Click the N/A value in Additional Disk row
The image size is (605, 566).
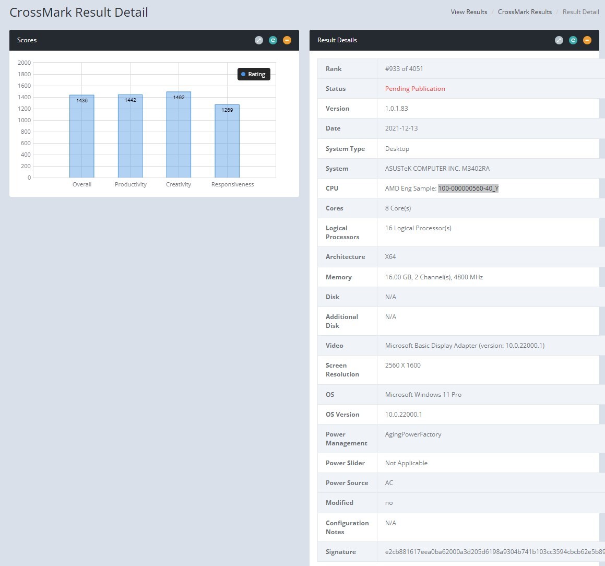(390, 317)
